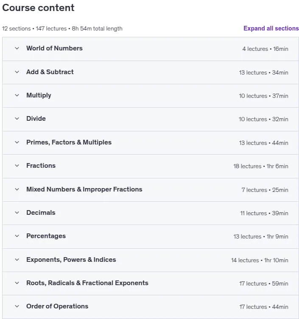Expand the Add & Subtract chevron
This screenshot has width=299, height=319.
[17, 72]
